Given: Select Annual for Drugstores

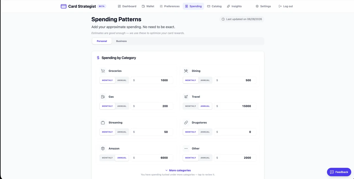Looking at the screenshot, I should coord(205,132).
